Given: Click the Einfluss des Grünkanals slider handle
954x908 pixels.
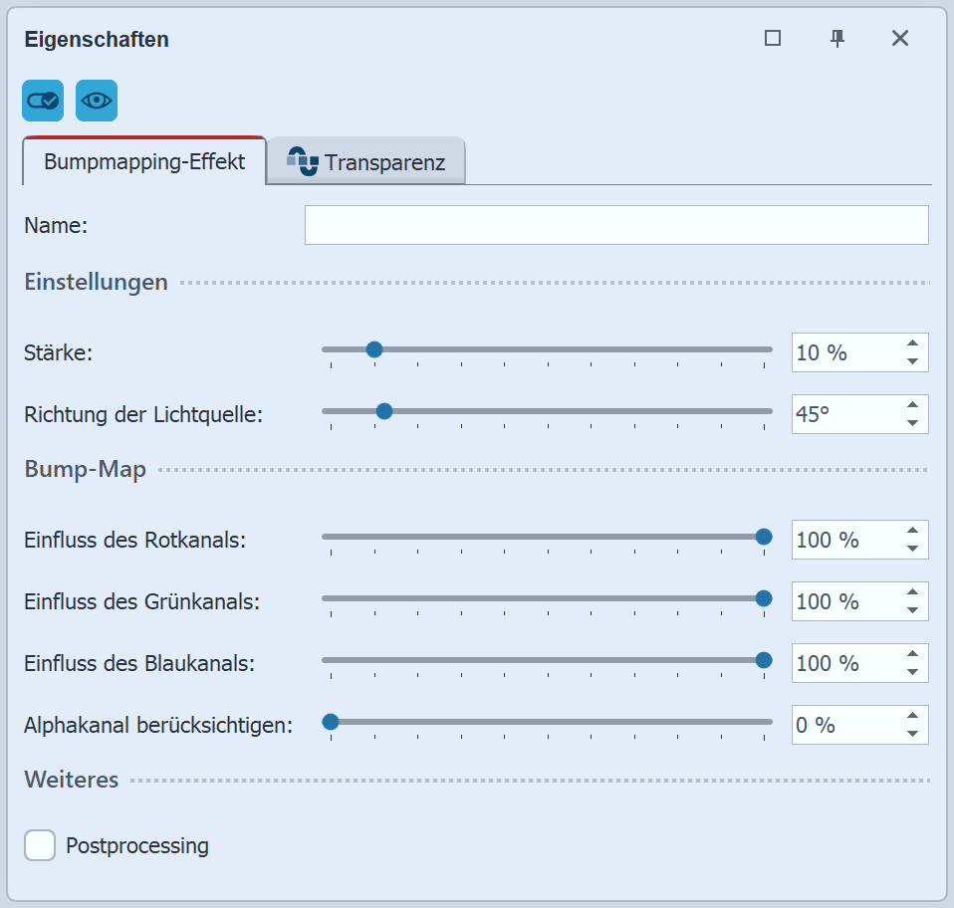Looking at the screenshot, I should [x=763, y=598].
